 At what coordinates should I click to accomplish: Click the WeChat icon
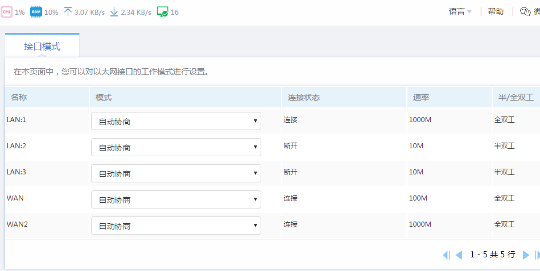tap(525, 12)
